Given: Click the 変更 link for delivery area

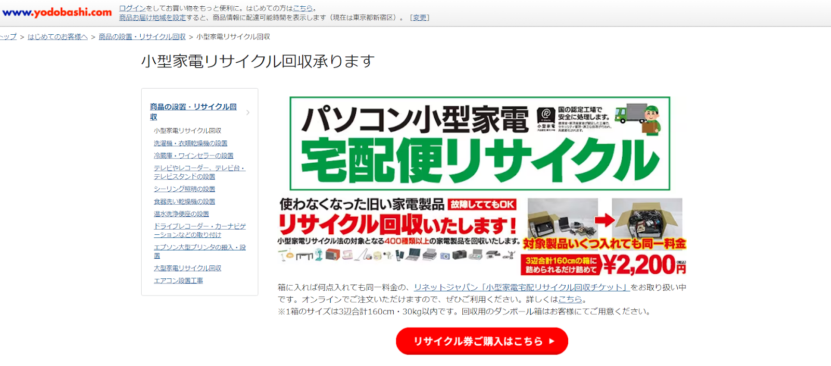Looking at the screenshot, I should pos(419,18).
